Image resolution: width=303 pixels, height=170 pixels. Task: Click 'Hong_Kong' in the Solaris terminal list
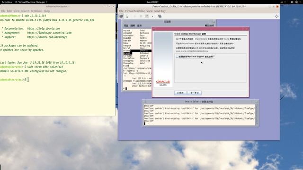point(145,46)
